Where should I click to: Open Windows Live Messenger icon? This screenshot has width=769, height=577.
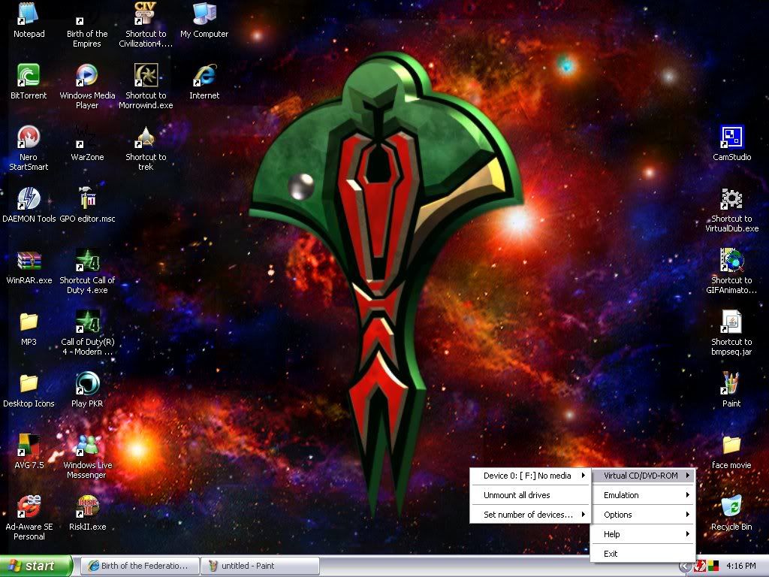(87, 445)
